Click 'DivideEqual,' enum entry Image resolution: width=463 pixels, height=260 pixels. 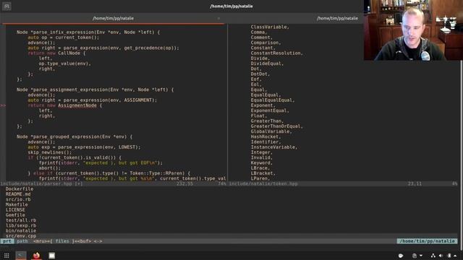point(267,64)
